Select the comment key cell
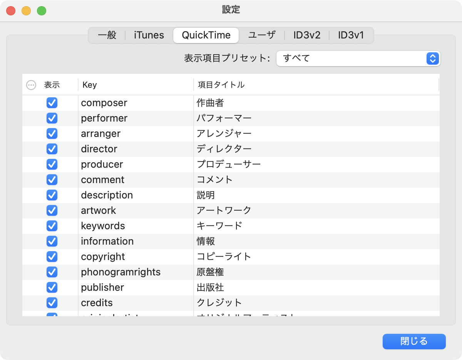 click(136, 180)
